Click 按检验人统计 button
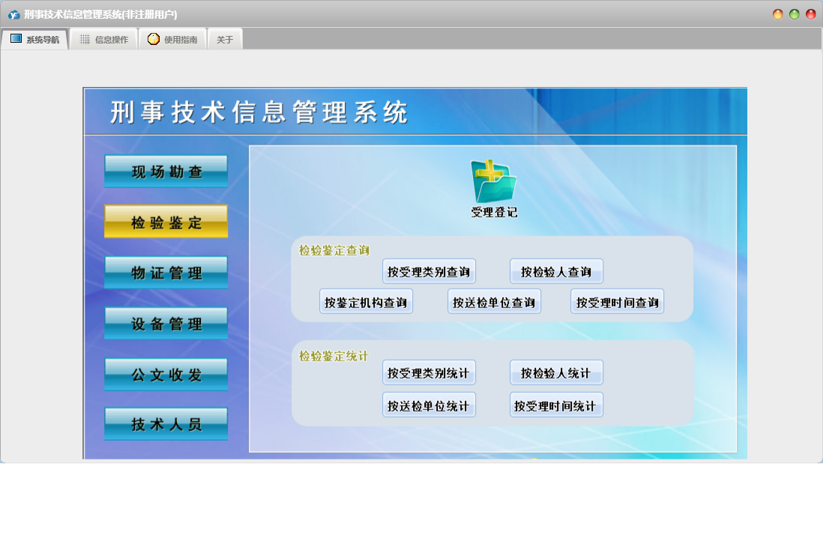 pyautogui.click(x=556, y=373)
